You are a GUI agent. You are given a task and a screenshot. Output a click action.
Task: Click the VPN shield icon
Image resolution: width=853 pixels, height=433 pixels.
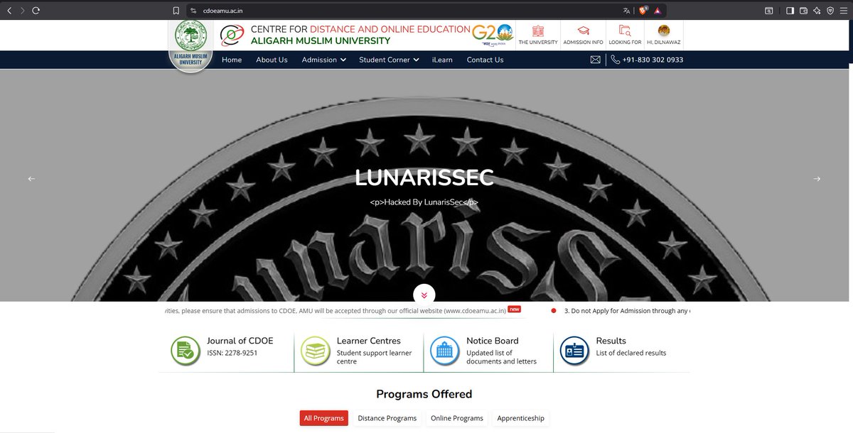click(830, 11)
